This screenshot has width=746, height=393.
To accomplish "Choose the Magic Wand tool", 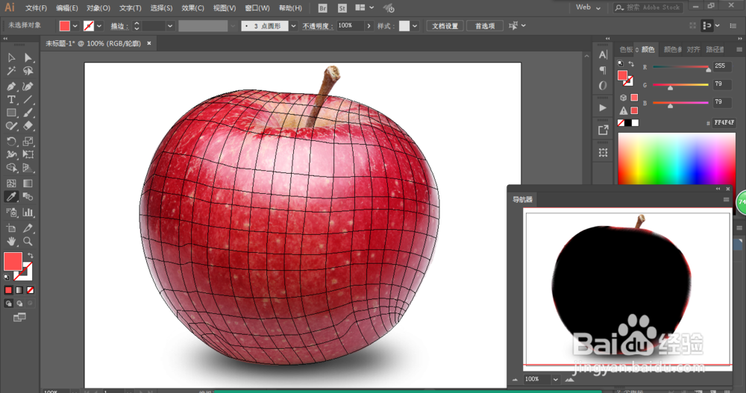I will coord(11,71).
